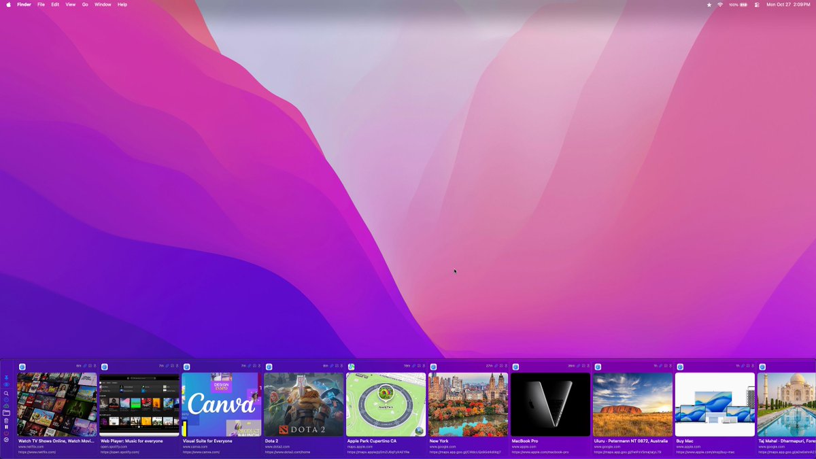This screenshot has width=816, height=459.
Task: Pin the Visual Suite for Everyone card
Action: [260, 366]
